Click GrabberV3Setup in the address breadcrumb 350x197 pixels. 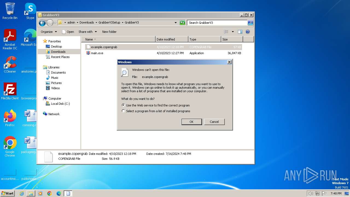pyautogui.click(x=109, y=23)
